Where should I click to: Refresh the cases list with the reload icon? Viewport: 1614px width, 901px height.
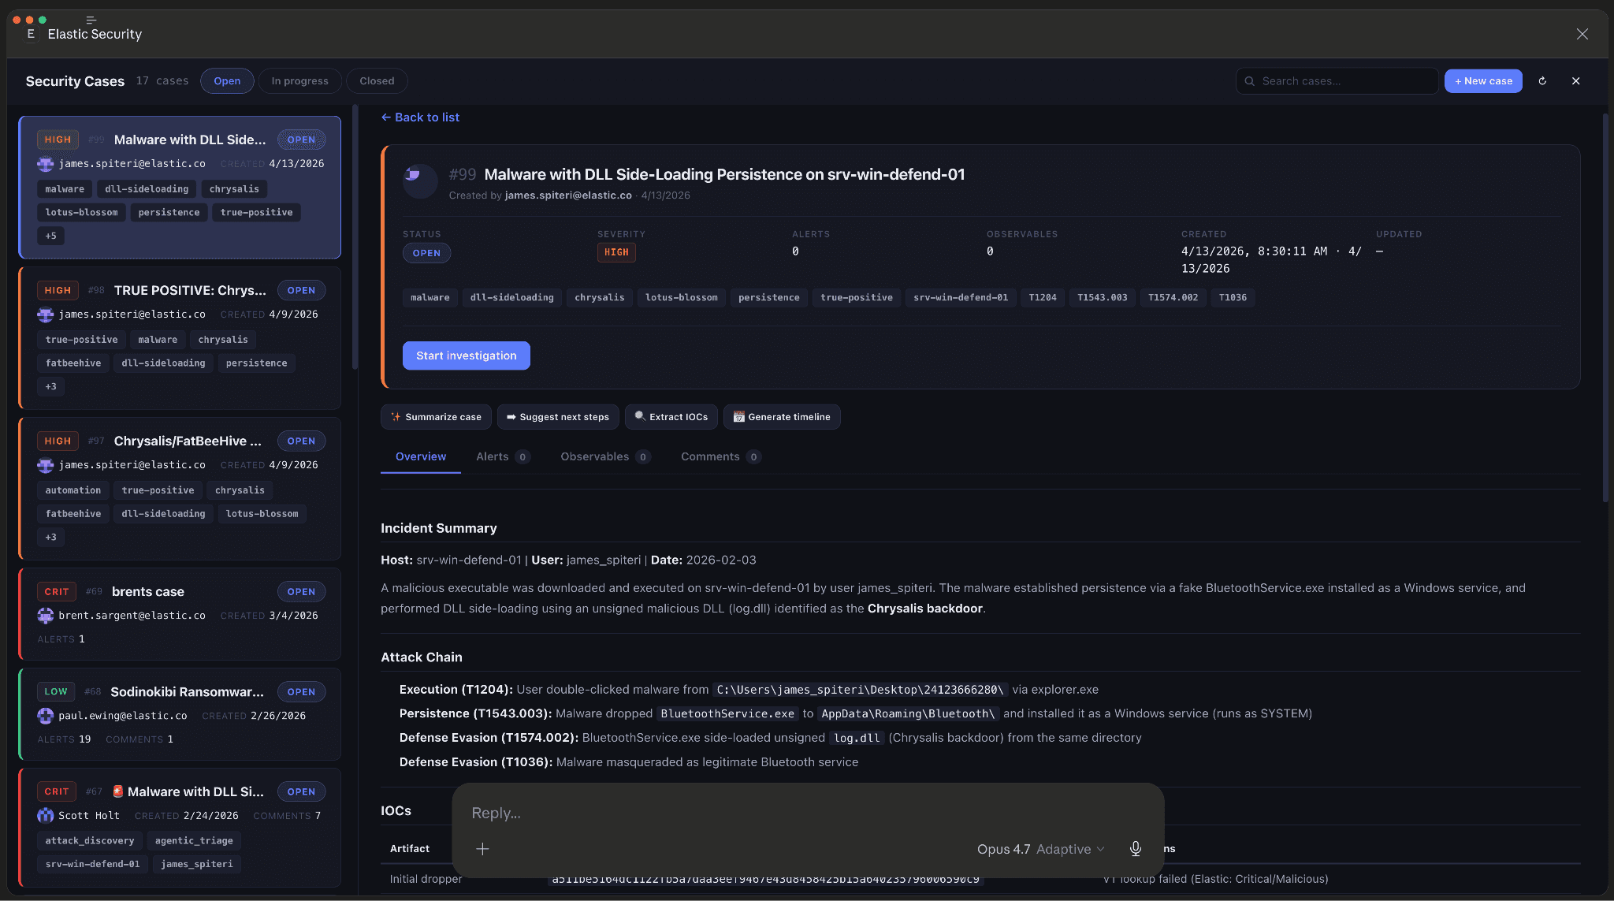coord(1542,80)
